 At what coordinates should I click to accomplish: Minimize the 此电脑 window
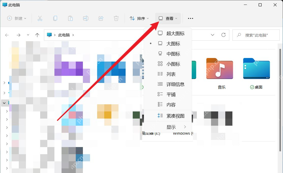tap(245, 5)
